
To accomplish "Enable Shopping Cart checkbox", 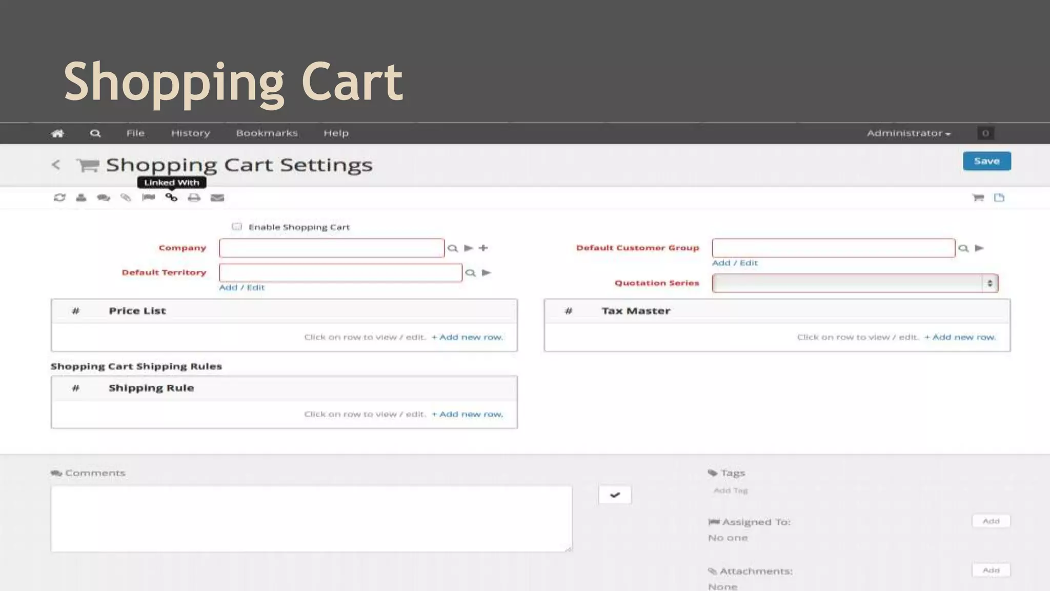I will tap(236, 226).
